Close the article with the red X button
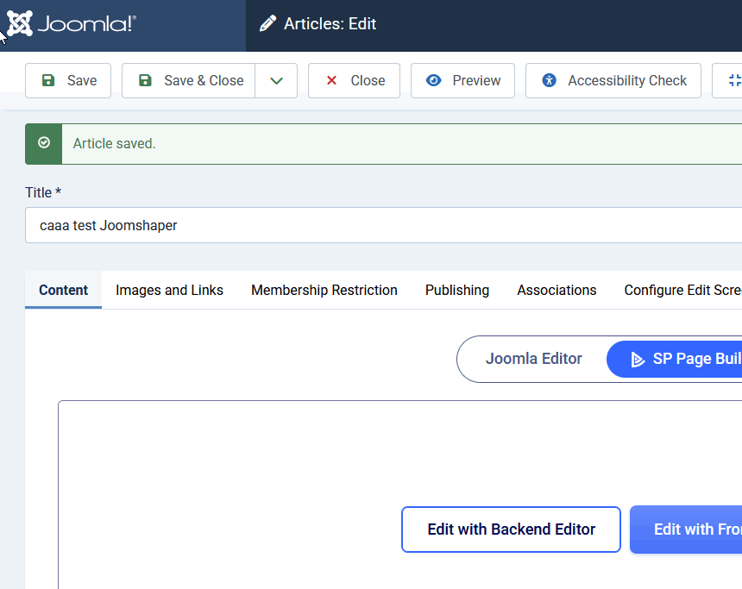The image size is (742, 589). click(354, 80)
